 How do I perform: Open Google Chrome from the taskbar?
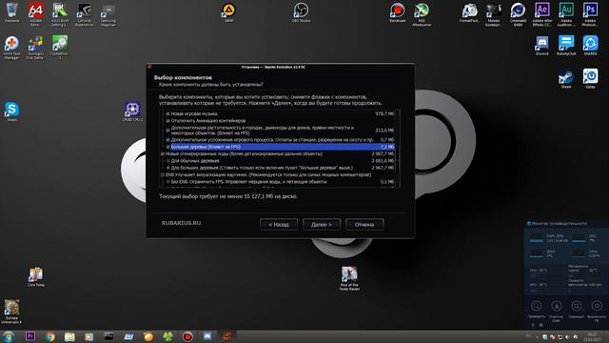point(50,336)
